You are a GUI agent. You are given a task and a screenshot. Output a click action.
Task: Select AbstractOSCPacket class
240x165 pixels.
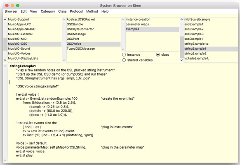tap(93, 19)
